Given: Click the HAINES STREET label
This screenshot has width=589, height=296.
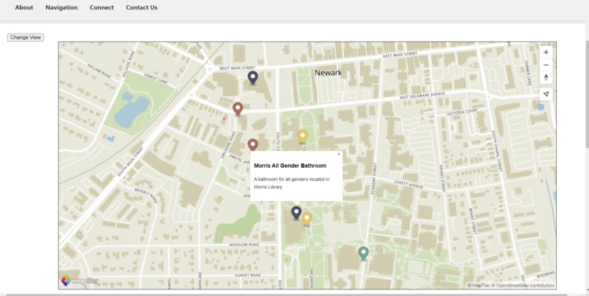Looking at the screenshot, I should (x=443, y=179).
